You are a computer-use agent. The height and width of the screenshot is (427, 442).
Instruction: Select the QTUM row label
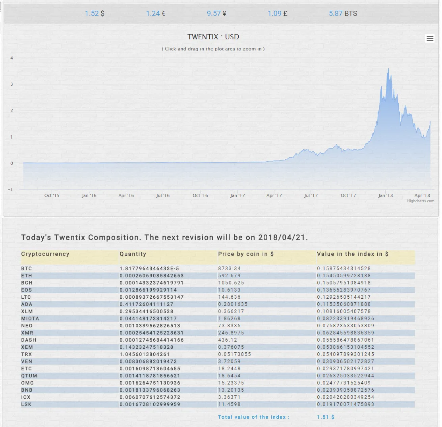pos(29,375)
